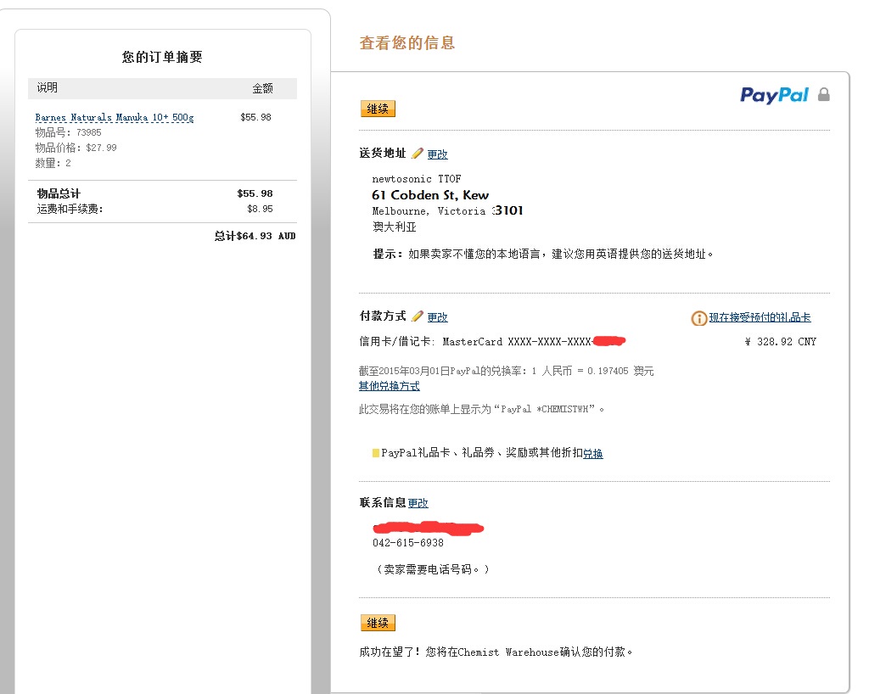Click the padlock security icon
The width and height of the screenshot is (869, 694).
[x=824, y=95]
